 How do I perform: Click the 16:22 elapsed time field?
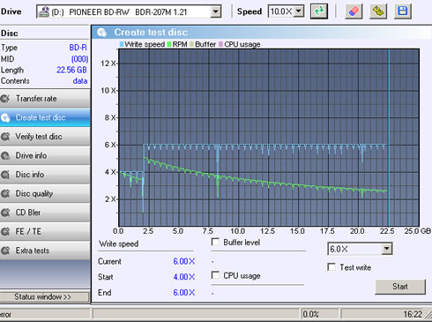coord(413,314)
